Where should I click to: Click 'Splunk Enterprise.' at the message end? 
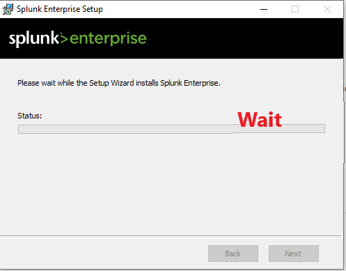[x=190, y=83]
